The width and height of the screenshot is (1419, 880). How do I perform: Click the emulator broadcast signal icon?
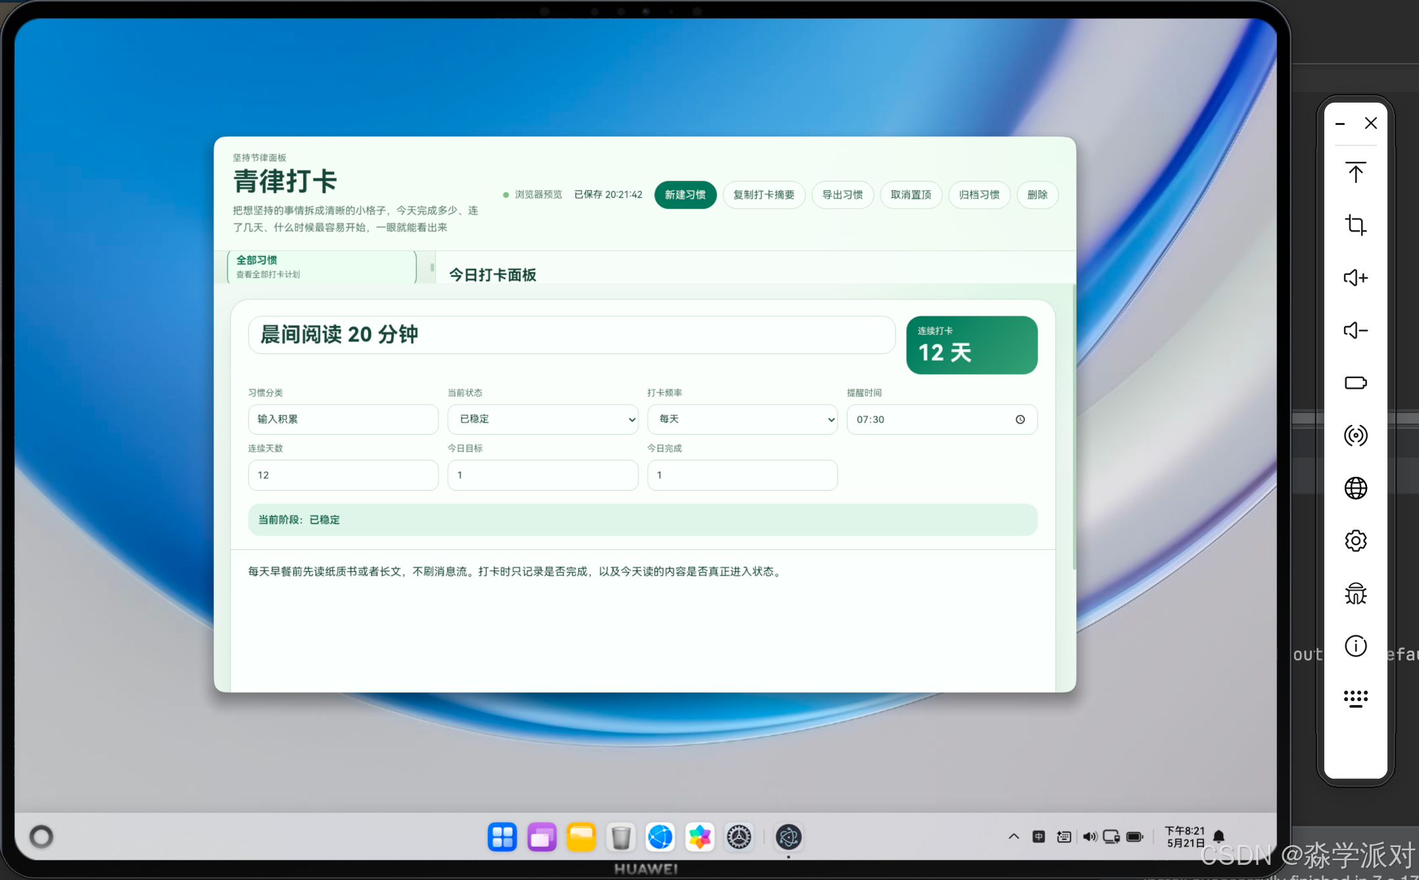pyautogui.click(x=1355, y=435)
